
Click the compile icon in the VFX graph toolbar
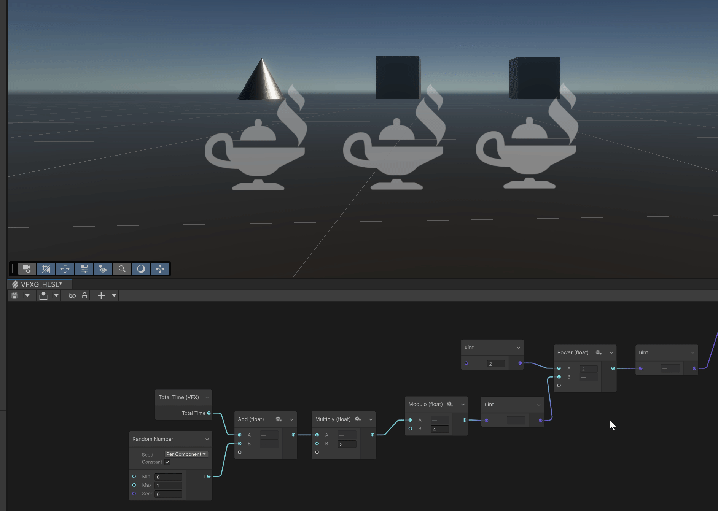[x=44, y=295]
